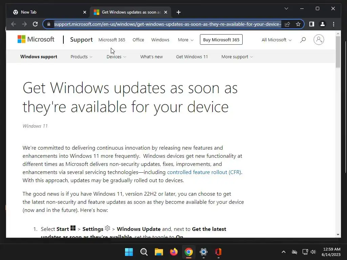The height and width of the screenshot is (260, 347).
Task: Open Settings from taskbar
Action: 204,252
